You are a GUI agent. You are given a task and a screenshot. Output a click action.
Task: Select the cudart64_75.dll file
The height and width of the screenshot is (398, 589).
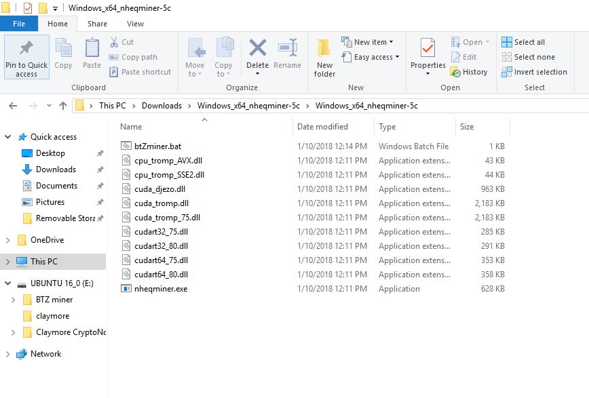tap(161, 260)
